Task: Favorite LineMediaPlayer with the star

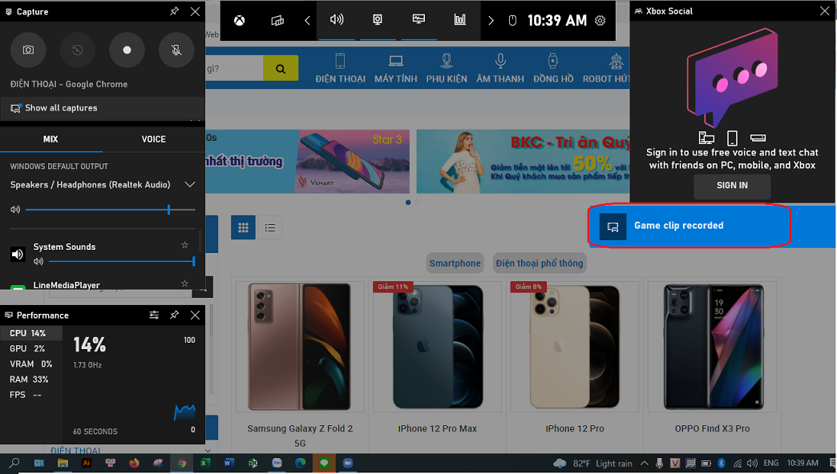Action: tap(184, 283)
